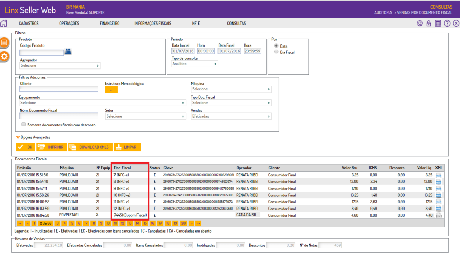The height and width of the screenshot is (254, 460).
Task: Click the icon for 74451 Cupom Fiscal row
Action: 439,215
